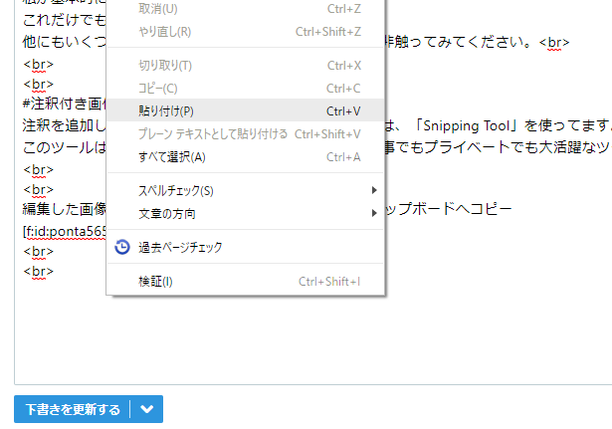612x429 pixels.
Task: Click 触ってみてください。<br> text line
Action: (477, 42)
